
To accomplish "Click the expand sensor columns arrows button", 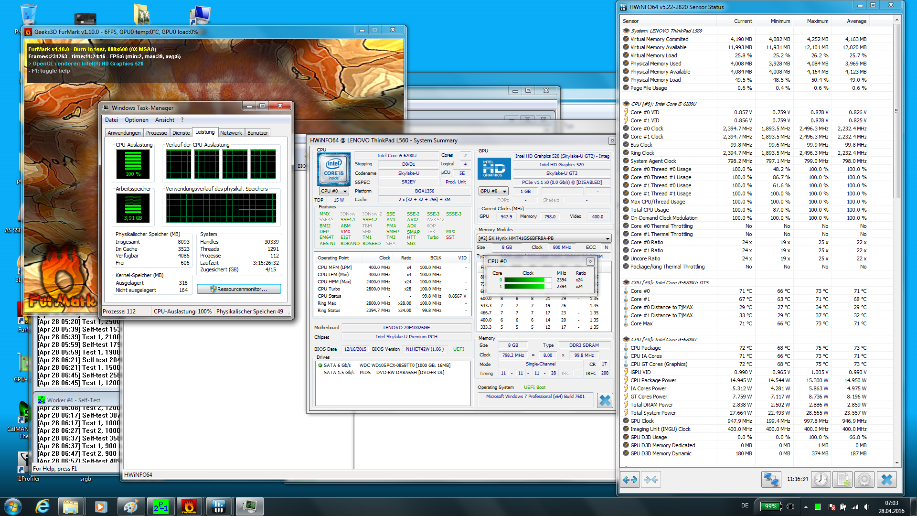I will pyautogui.click(x=630, y=479).
